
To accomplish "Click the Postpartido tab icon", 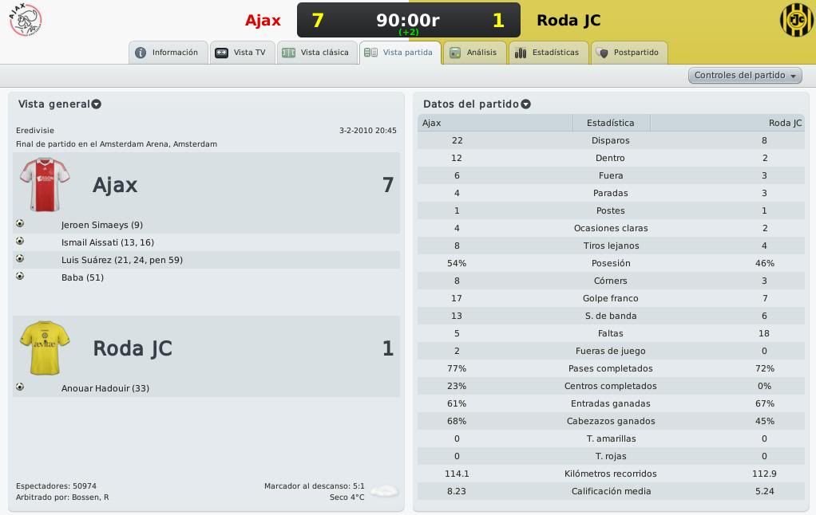I will (x=602, y=53).
